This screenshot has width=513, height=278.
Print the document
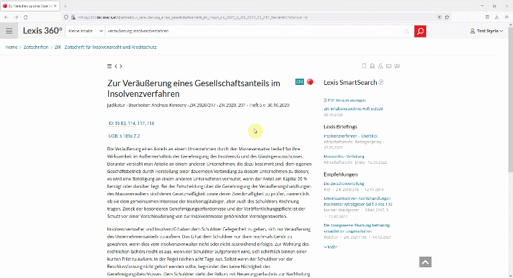click(x=372, y=66)
